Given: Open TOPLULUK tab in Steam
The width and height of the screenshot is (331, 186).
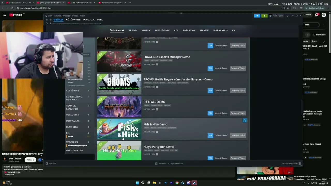Looking at the screenshot, I should [x=89, y=20].
